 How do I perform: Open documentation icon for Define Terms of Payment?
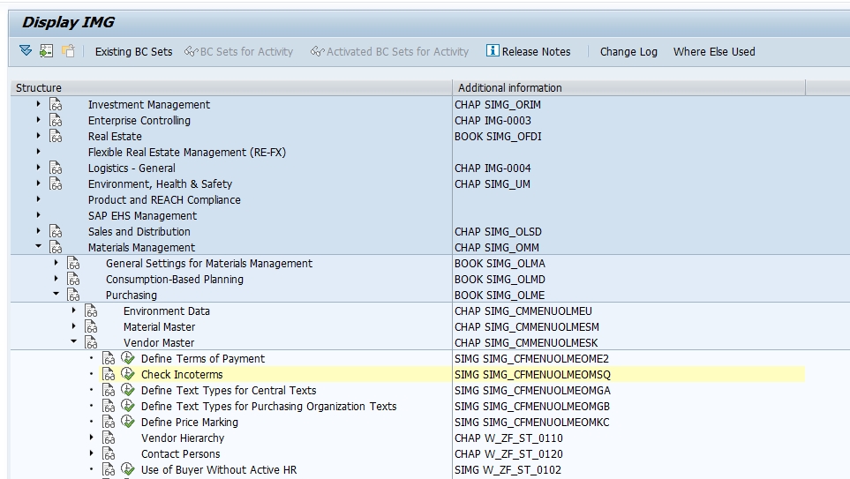coord(109,358)
